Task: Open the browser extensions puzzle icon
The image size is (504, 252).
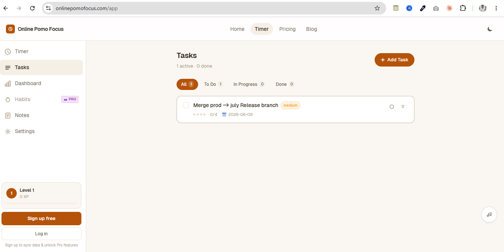Action: [x=463, y=8]
